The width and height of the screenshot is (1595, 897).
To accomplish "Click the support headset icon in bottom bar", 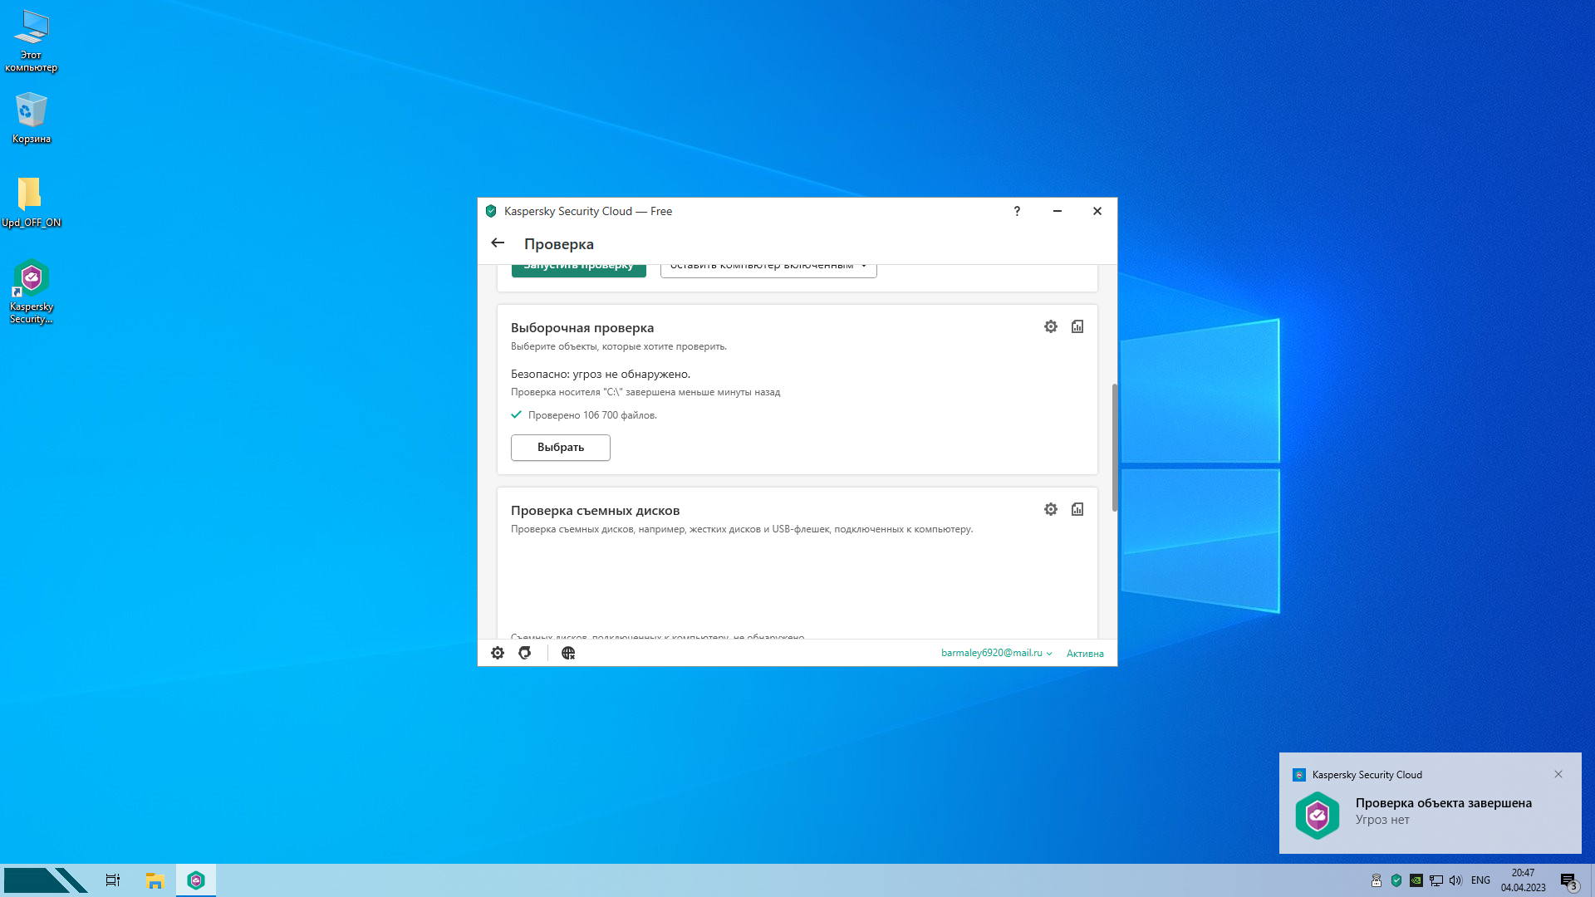I will (525, 654).
